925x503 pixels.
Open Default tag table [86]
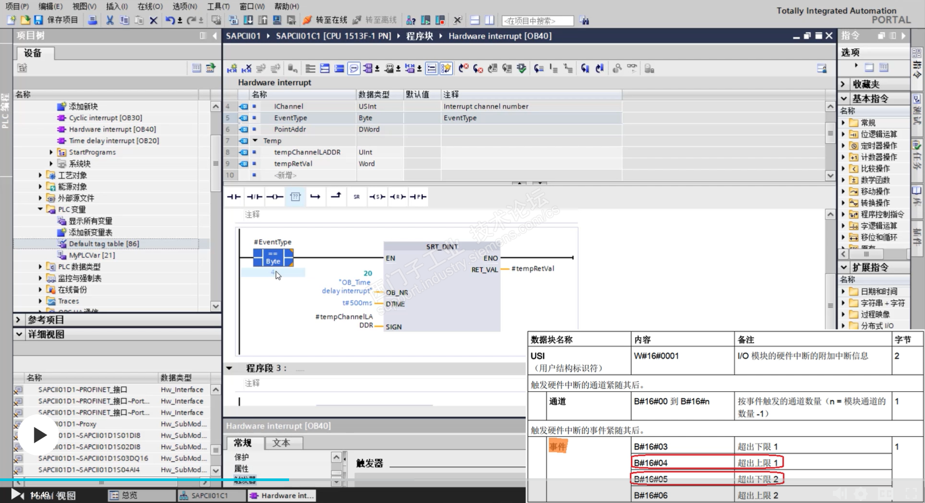coord(104,244)
